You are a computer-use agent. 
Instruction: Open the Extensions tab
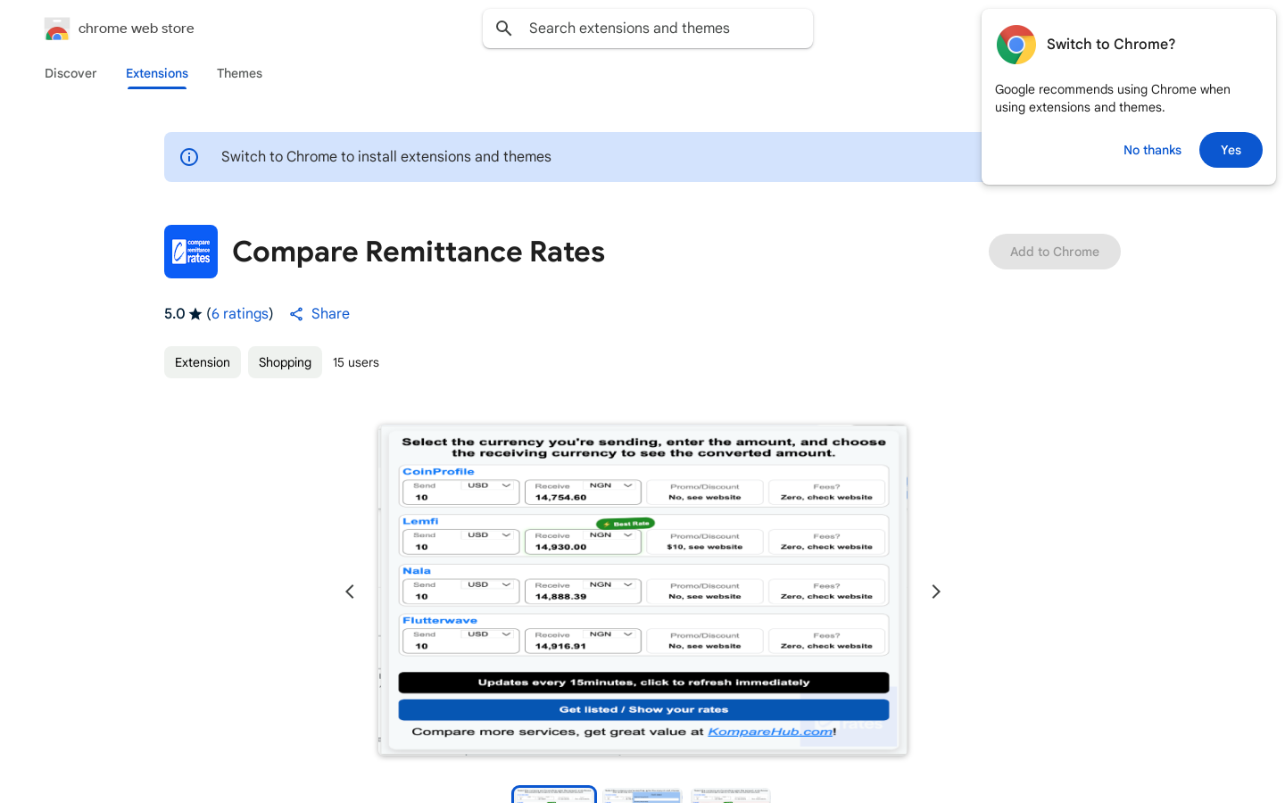click(157, 73)
